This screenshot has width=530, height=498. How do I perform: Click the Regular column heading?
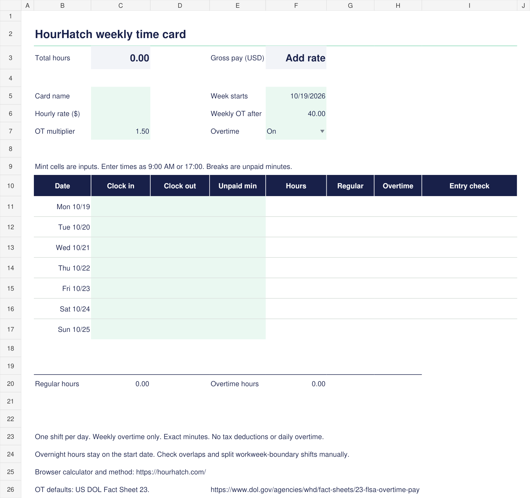coord(350,186)
